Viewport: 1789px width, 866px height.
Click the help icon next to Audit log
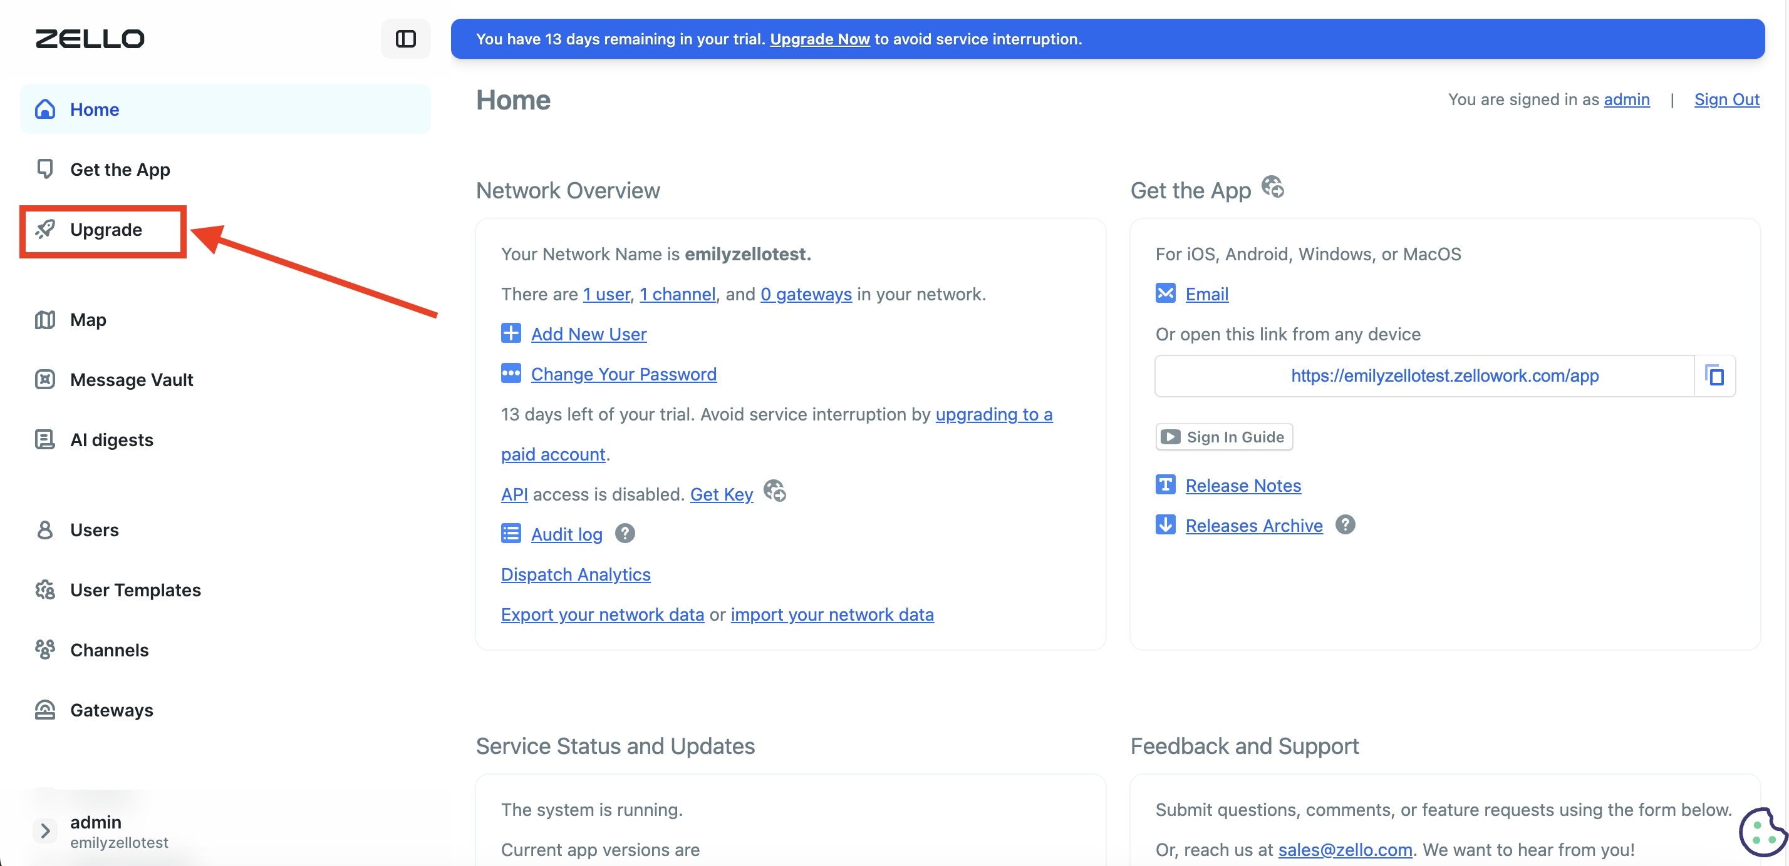coord(625,534)
